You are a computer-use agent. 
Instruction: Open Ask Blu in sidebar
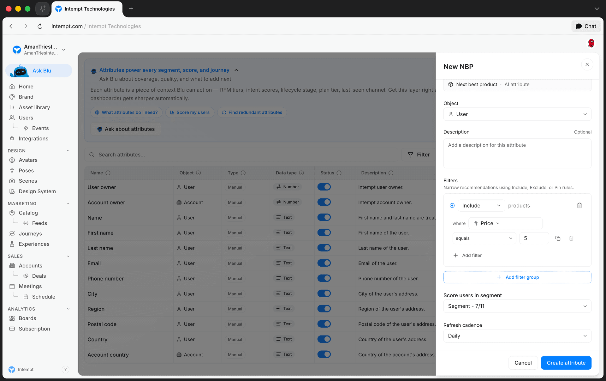39,70
